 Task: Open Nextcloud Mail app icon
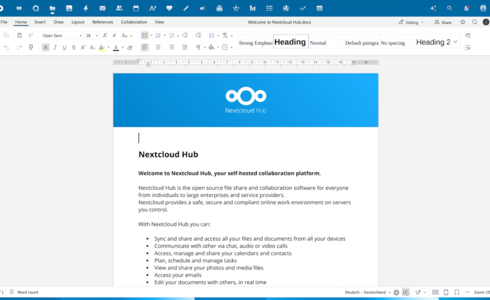(x=103, y=8)
